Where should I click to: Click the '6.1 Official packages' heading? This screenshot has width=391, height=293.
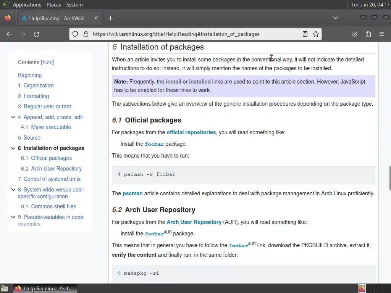147,120
